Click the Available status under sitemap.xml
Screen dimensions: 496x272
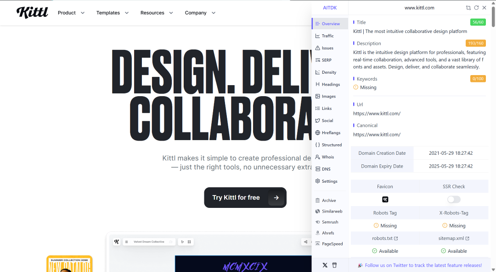click(x=454, y=251)
